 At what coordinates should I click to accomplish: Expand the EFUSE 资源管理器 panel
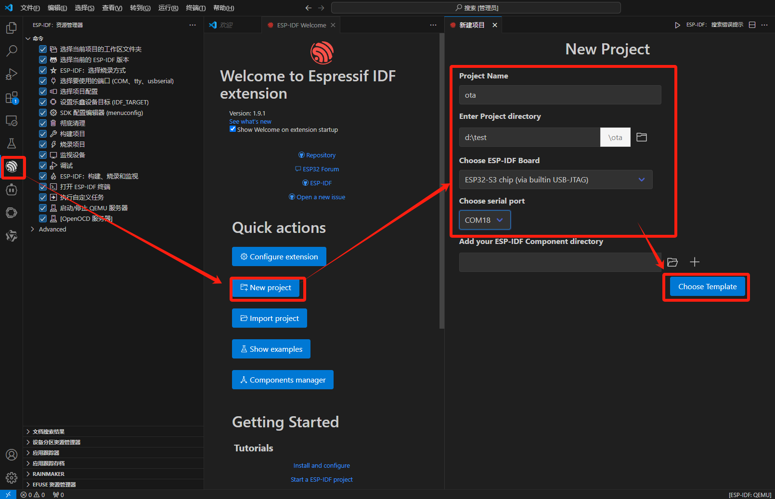click(x=113, y=485)
